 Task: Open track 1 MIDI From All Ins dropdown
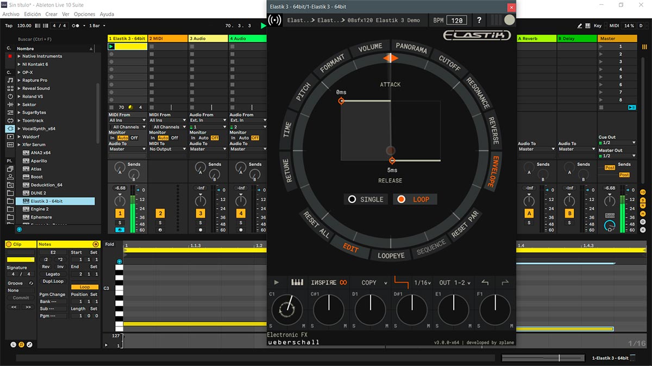tap(128, 120)
